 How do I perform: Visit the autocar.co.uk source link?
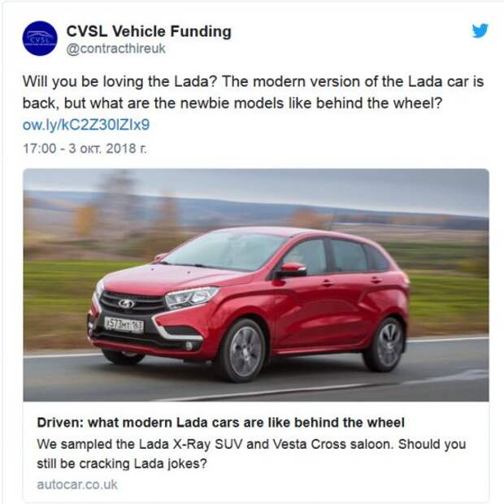(77, 484)
